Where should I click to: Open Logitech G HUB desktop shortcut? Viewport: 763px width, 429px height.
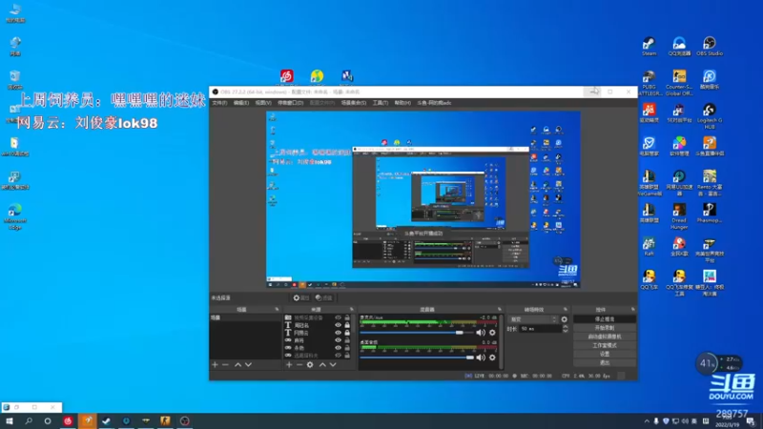point(710,116)
